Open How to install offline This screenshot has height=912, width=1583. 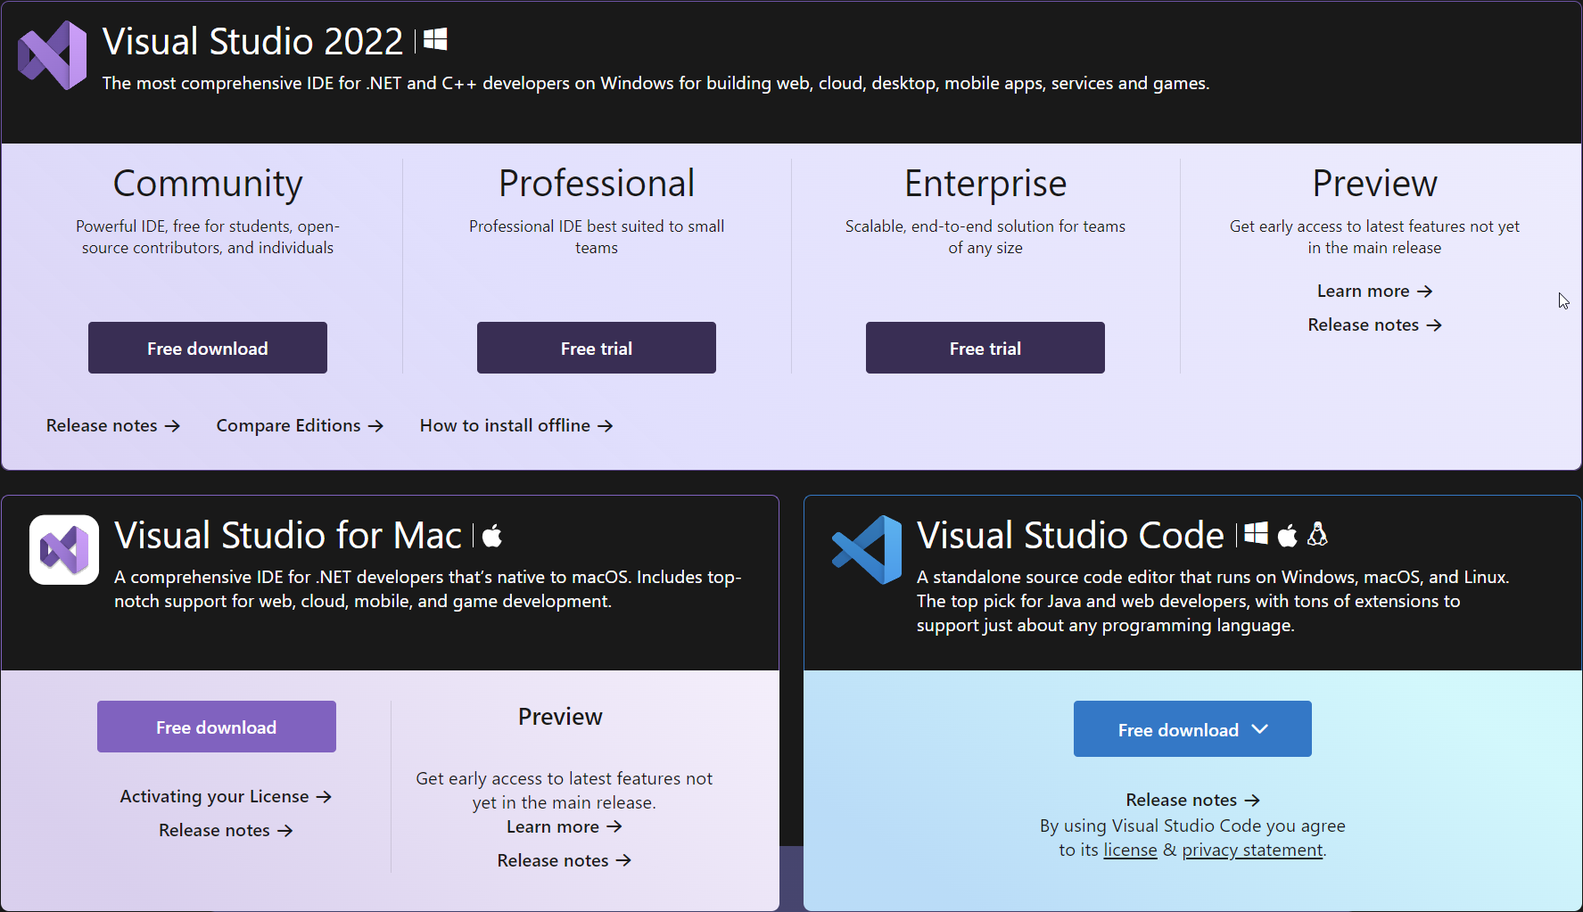tap(516, 425)
